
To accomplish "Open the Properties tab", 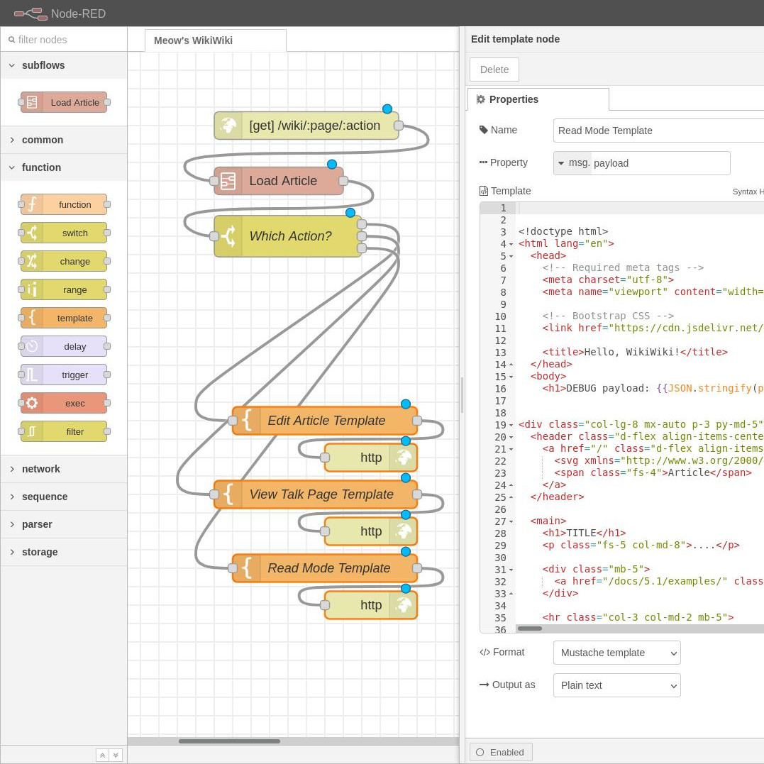I will tap(538, 99).
